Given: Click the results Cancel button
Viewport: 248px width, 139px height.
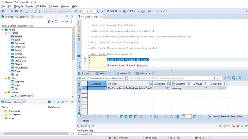Looking at the screenshot, I should [x=99, y=117].
